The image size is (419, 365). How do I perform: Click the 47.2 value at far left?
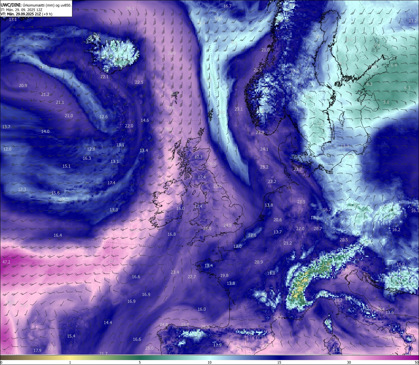click(x=6, y=262)
